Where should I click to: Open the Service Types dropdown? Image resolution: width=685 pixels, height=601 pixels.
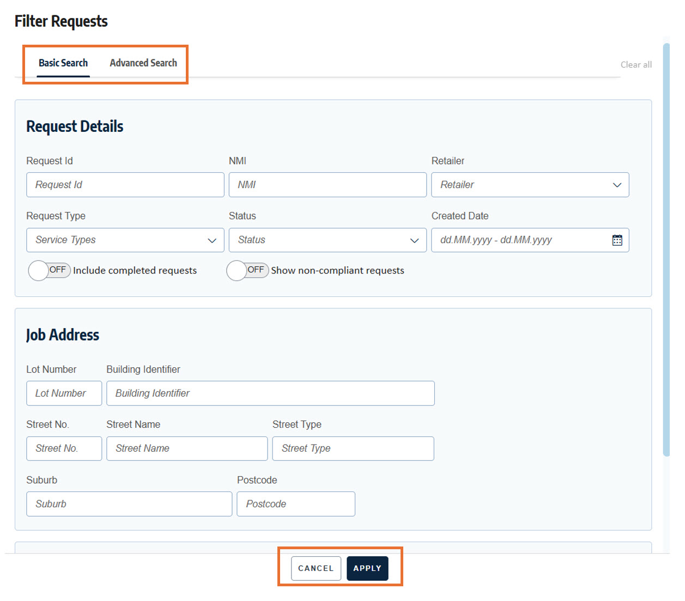tap(125, 240)
